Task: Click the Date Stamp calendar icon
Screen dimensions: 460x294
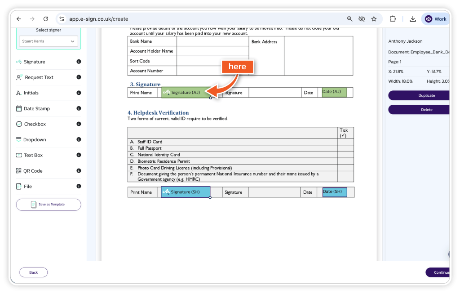Action: tap(19, 108)
